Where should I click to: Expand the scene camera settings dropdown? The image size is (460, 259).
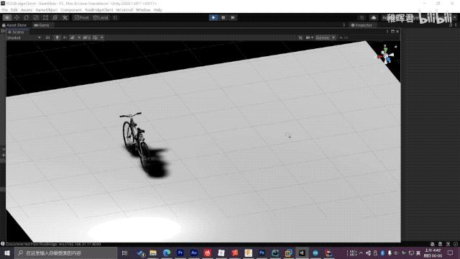point(310,37)
